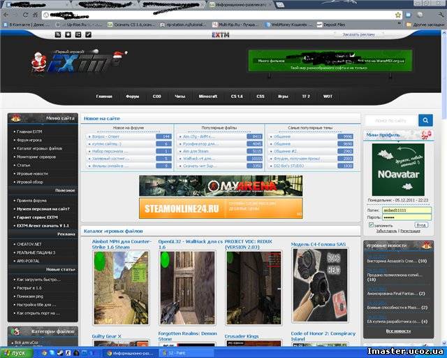This screenshot has width=447, height=358.
Task: Launch Chrome from quick launch bar
Action: [43, 353]
